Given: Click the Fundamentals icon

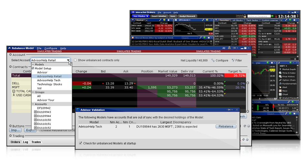Looking at the screenshot, I should pyautogui.click(x=280, y=84).
